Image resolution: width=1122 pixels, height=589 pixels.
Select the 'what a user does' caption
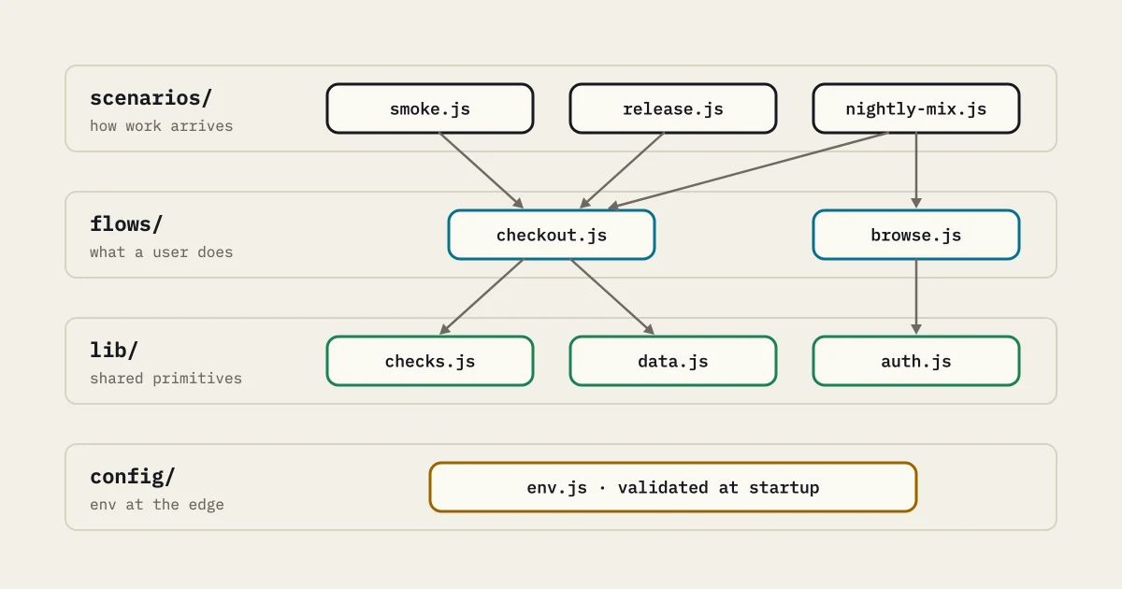click(162, 251)
